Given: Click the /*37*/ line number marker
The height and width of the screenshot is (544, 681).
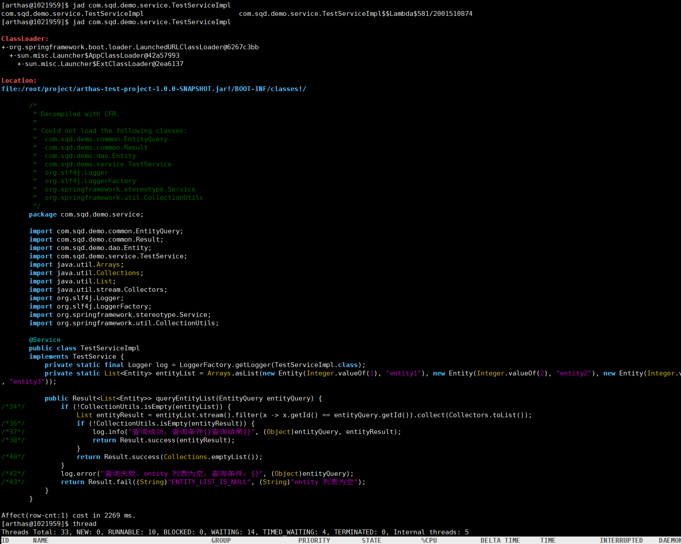Looking at the screenshot, I should pyautogui.click(x=13, y=432).
